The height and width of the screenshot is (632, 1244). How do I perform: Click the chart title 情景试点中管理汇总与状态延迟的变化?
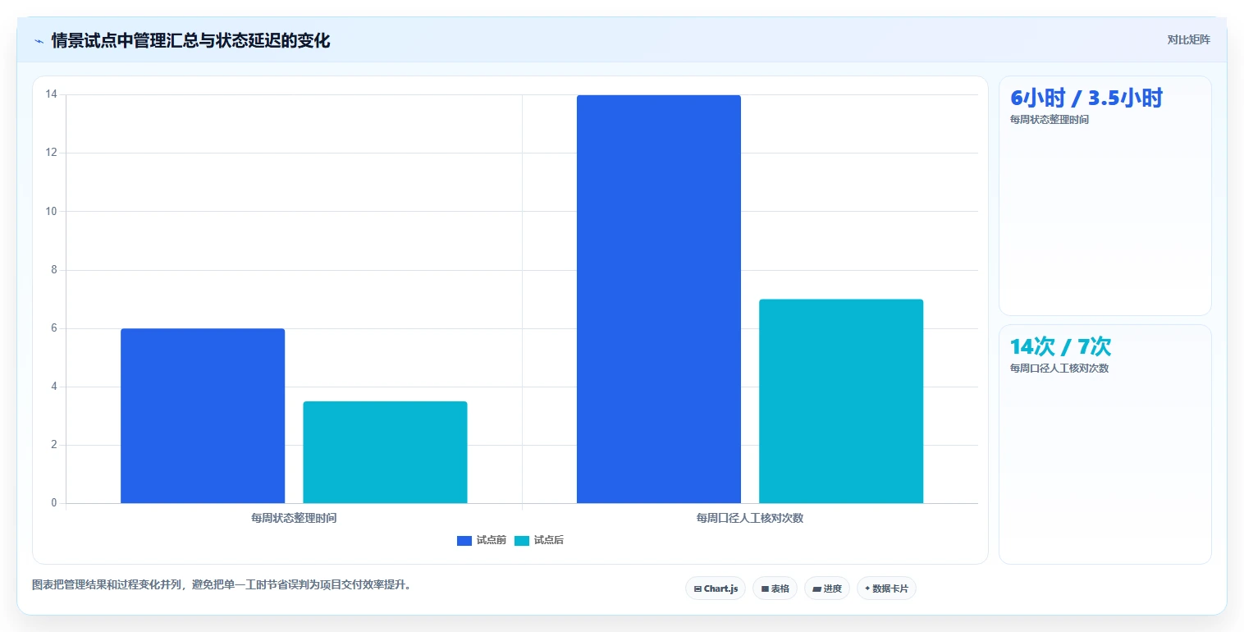click(190, 41)
